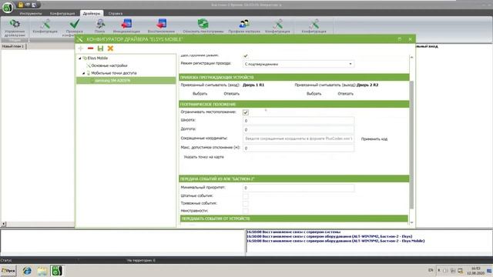Click the Latitude input field
493x277 pixels.
[298, 121]
